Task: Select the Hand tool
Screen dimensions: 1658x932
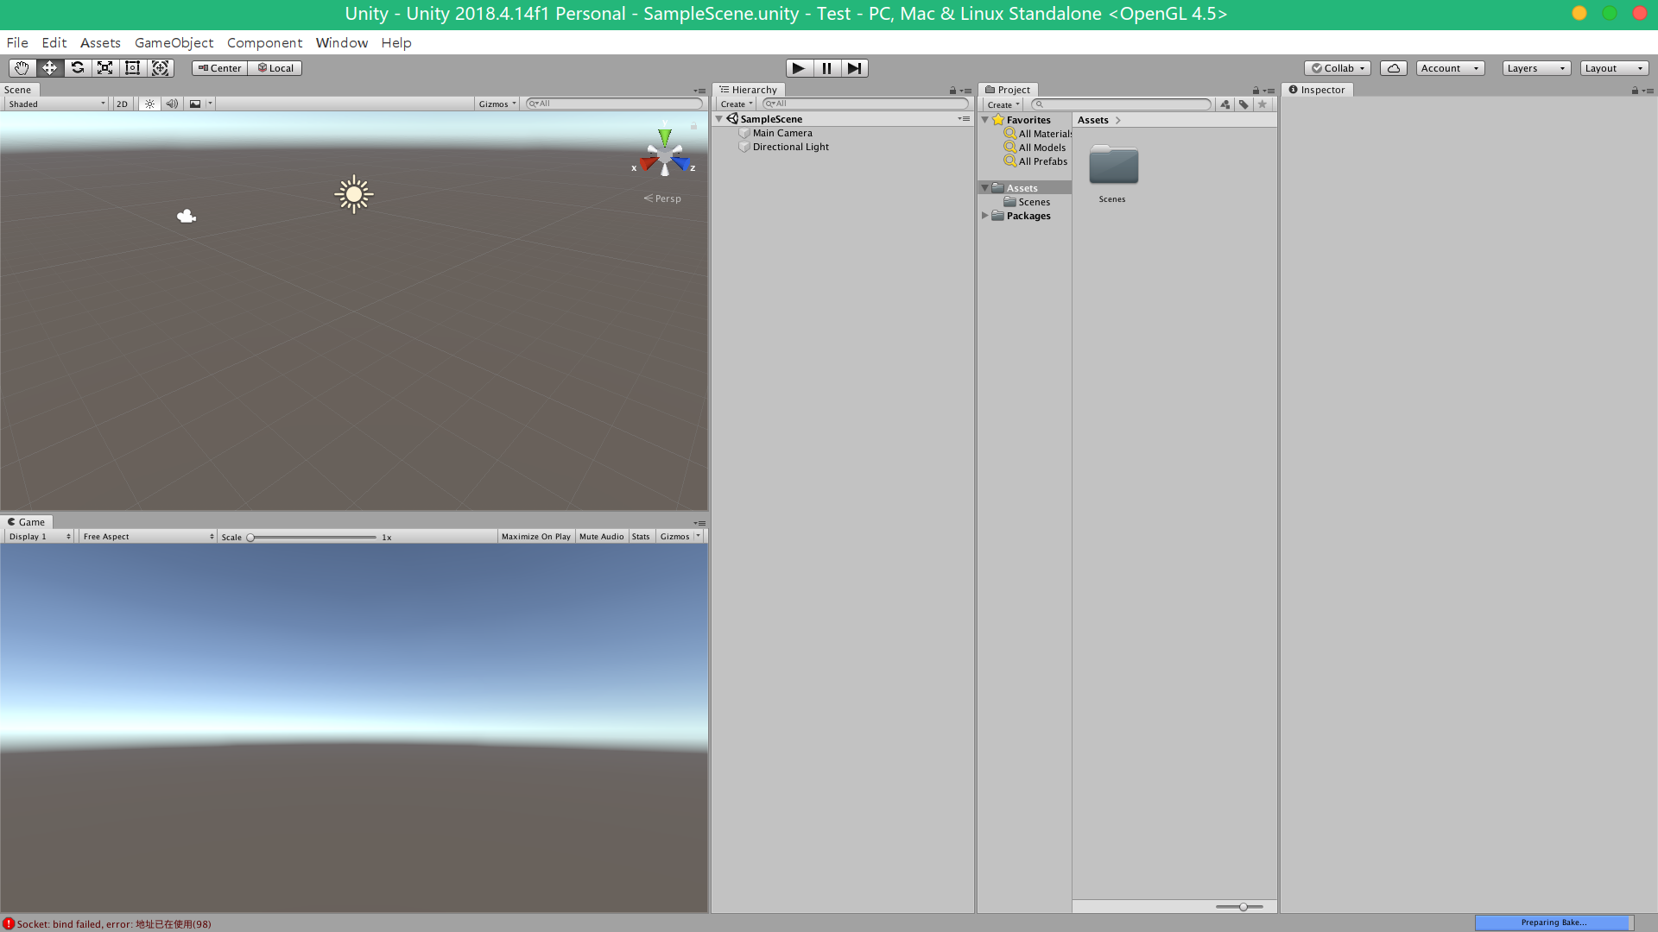Action: tap(21, 67)
